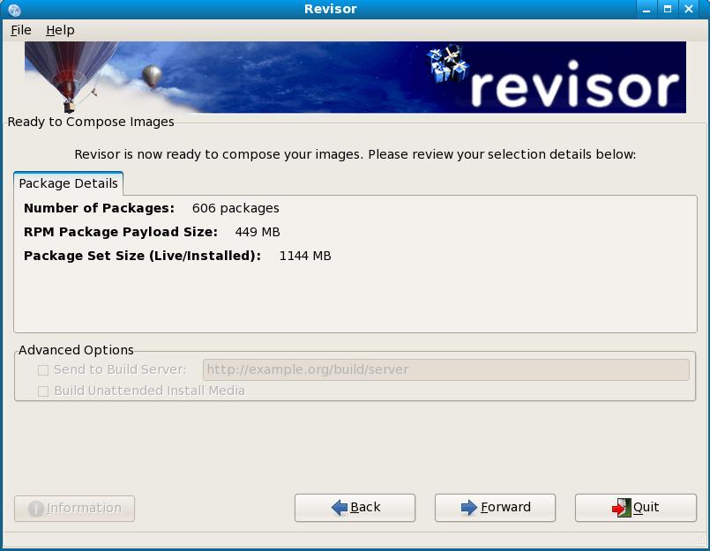
Task: Click the Forward button
Action: coord(495,508)
